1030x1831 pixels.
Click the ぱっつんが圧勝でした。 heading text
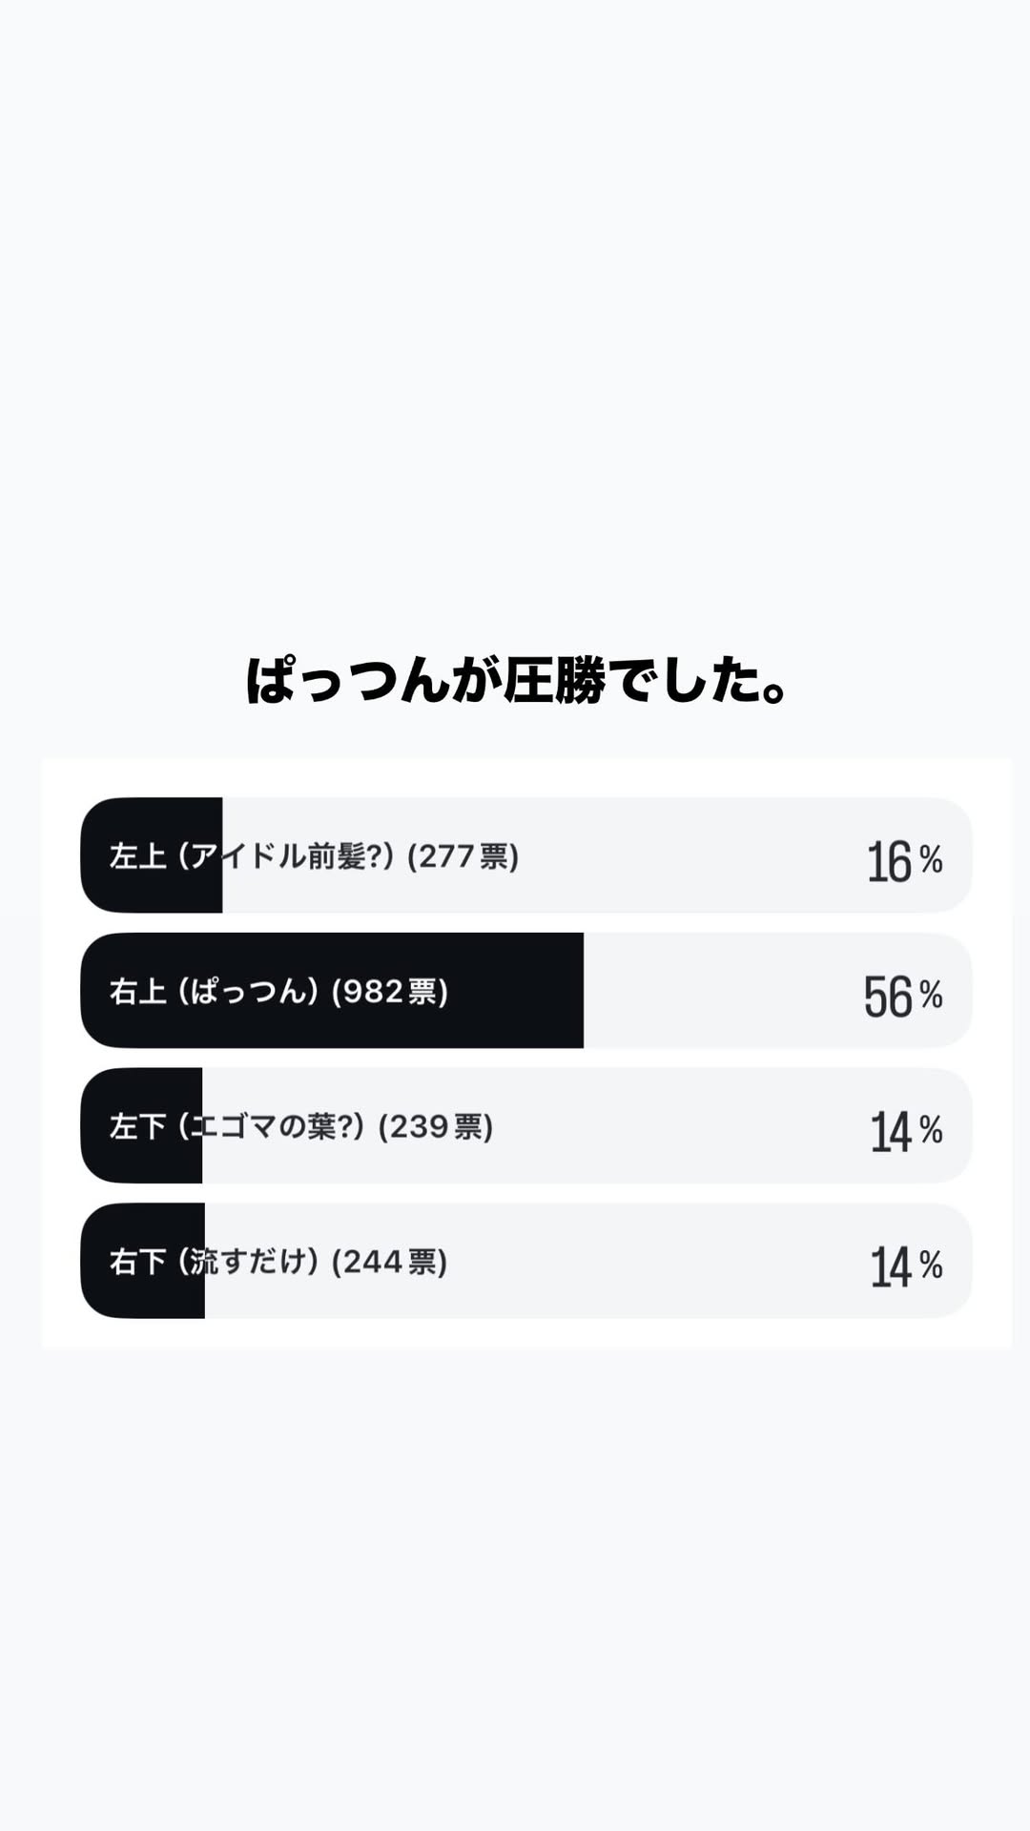coord(516,681)
